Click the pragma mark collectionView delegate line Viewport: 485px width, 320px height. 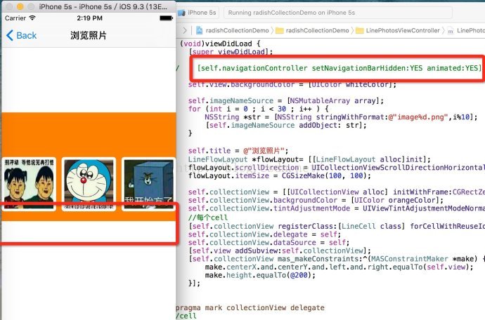(250, 307)
